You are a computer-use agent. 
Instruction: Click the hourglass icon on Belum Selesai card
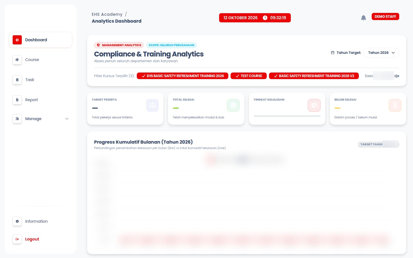(x=395, y=105)
